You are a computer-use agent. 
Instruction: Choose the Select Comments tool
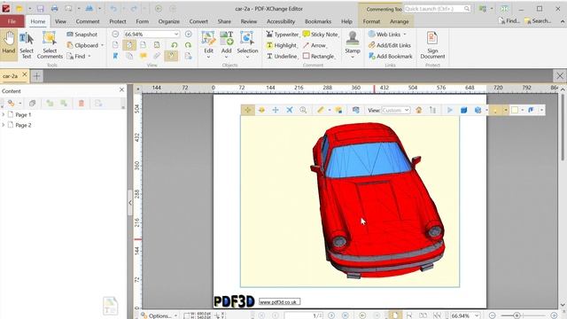50,45
